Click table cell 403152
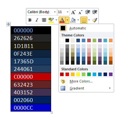This screenshot has width=124, height=117. (x=31, y=92)
